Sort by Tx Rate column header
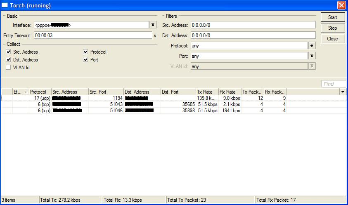 click(x=207, y=92)
